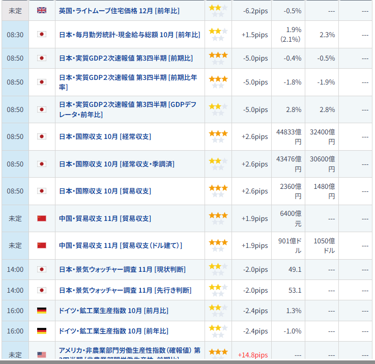Open 日本・毎月勤労統計-現金給与総額 link
The height and width of the screenshot is (364, 375).
pos(129,35)
